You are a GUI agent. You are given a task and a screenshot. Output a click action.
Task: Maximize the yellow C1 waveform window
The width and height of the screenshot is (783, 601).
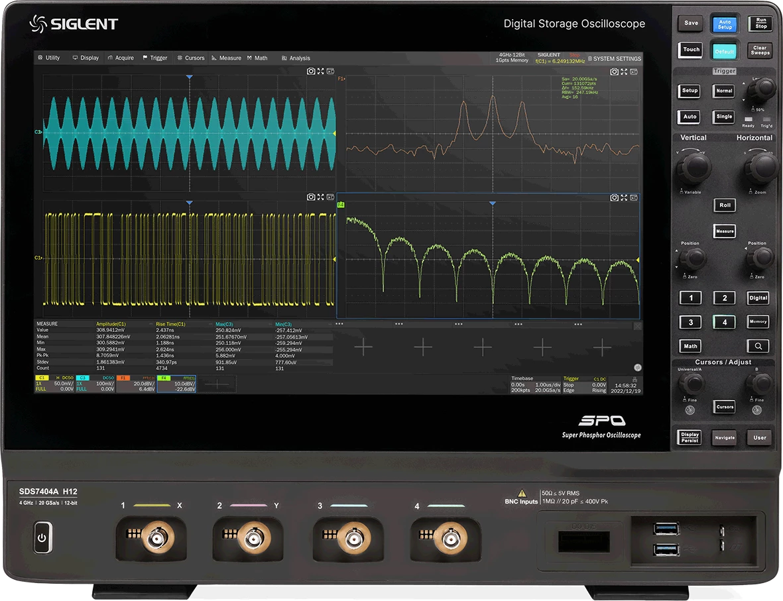321,197
